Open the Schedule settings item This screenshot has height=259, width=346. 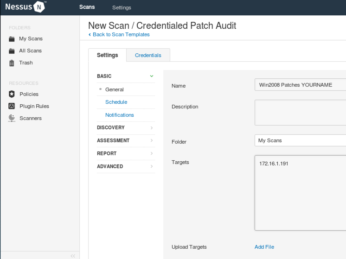click(x=116, y=102)
